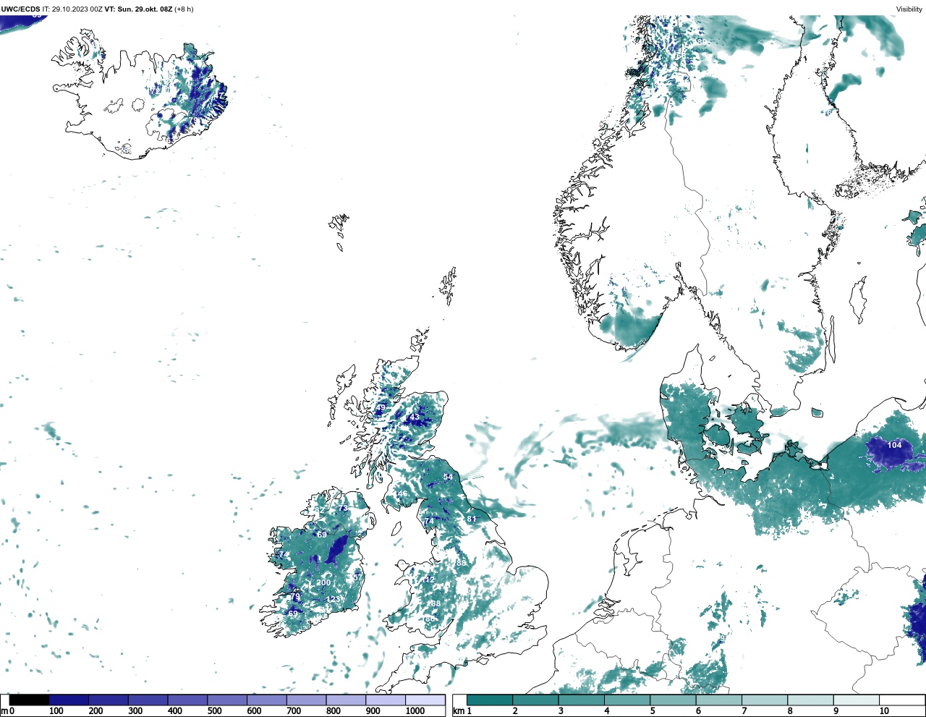Click the '188' value in the Welsh borders
The image size is (926, 717).
coord(433,603)
